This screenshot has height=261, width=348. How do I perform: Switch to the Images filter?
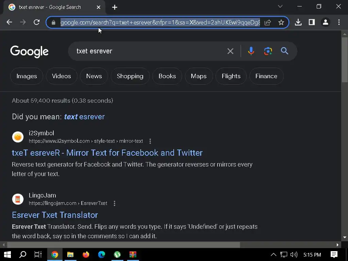point(27,76)
